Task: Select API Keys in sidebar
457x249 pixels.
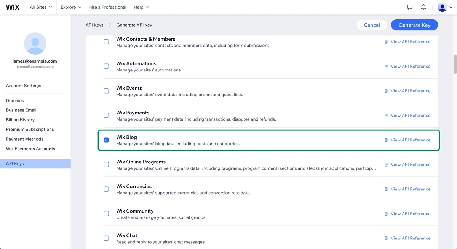Action: [x=35, y=163]
